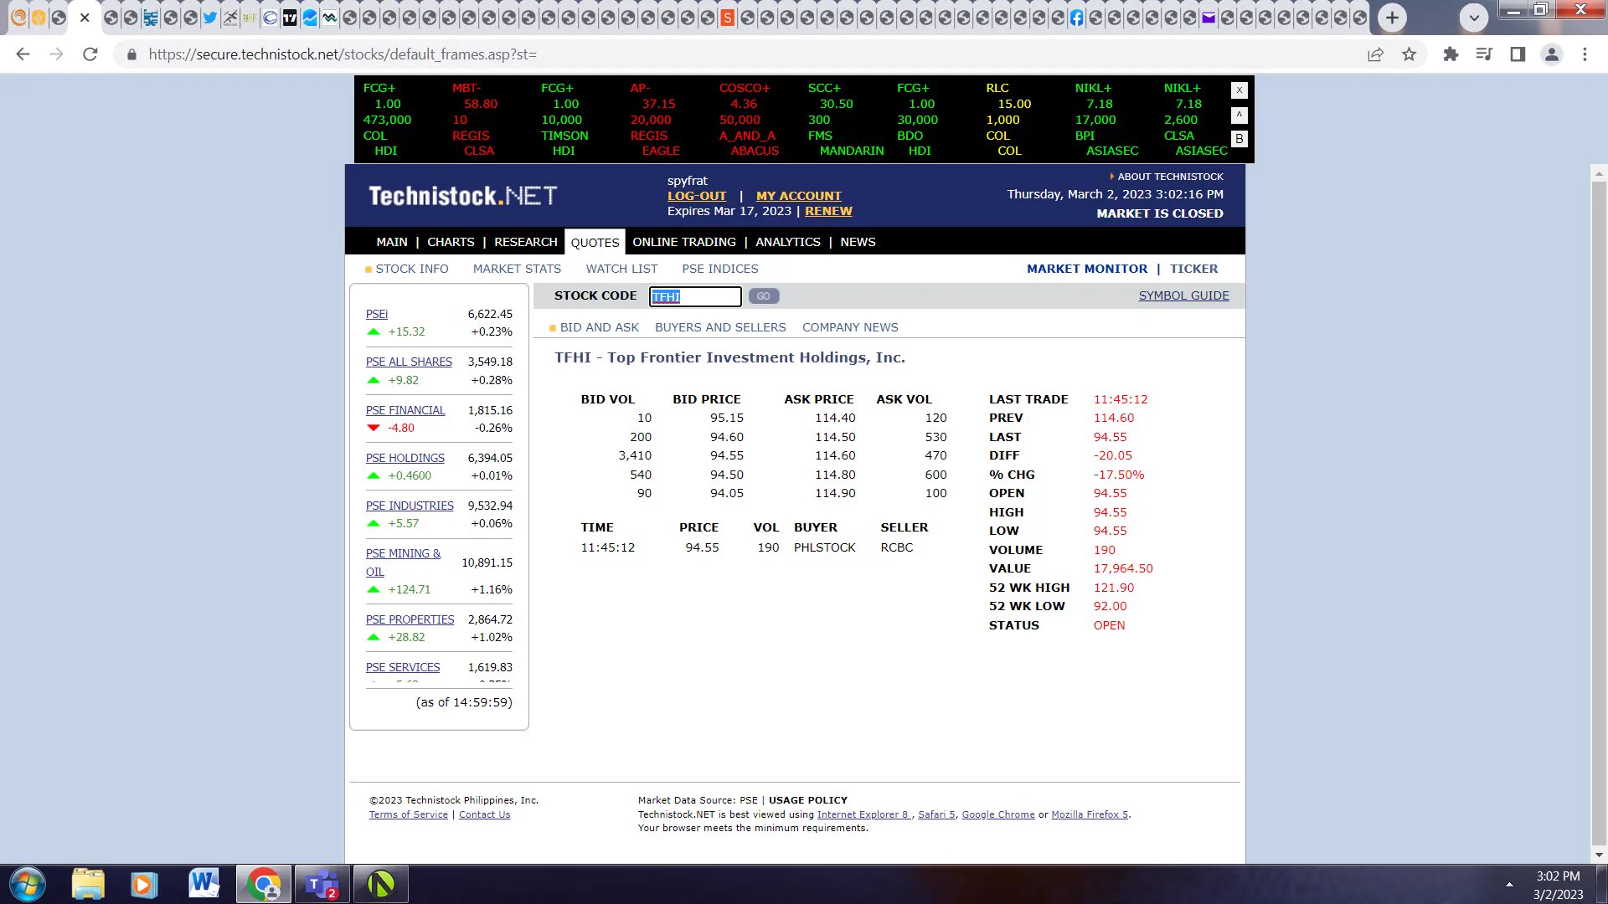Screen dimensions: 1608x904
Task: Switch to the MARKET STATS tab
Action: (x=517, y=269)
